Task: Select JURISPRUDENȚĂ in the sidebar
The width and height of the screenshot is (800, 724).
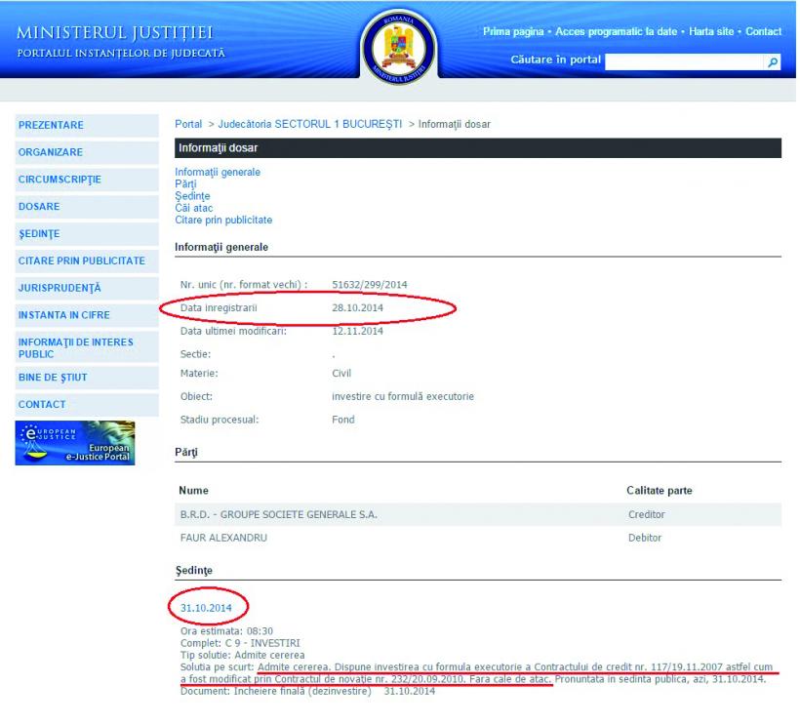Action: tap(60, 288)
